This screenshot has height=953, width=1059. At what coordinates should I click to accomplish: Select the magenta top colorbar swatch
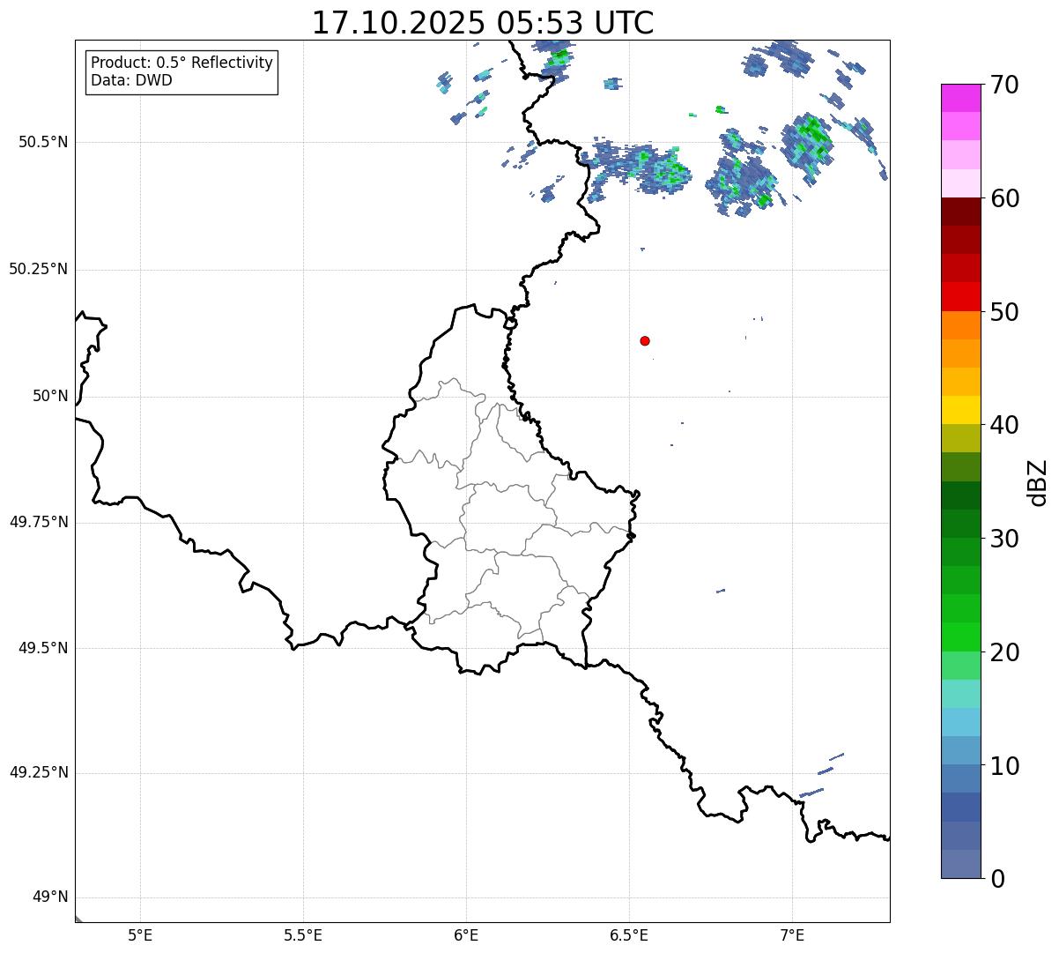tap(961, 98)
